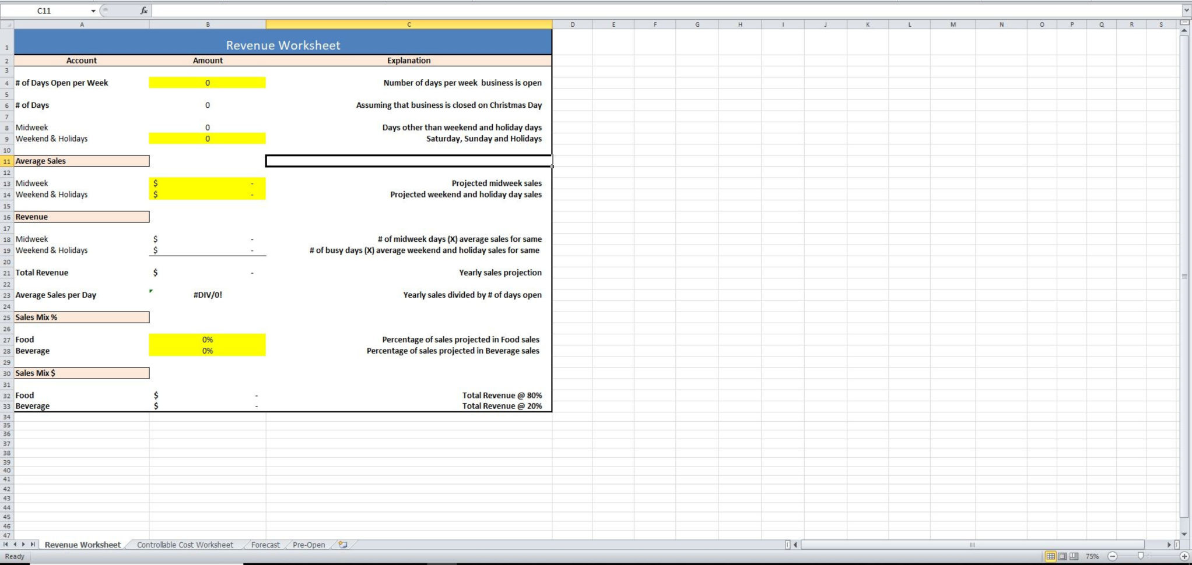Click the Sales Mix $ header cell
1192x565 pixels.
pyautogui.click(x=82, y=373)
